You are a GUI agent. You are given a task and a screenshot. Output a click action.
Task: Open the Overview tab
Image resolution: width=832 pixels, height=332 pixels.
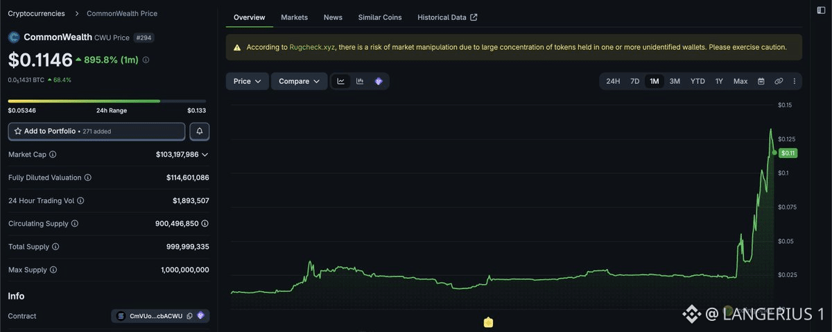[250, 17]
